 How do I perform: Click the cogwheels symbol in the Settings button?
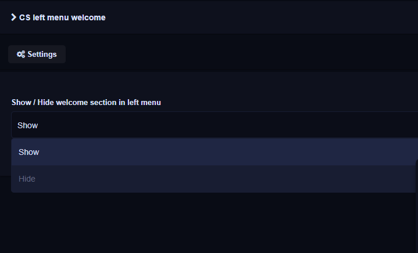(21, 55)
